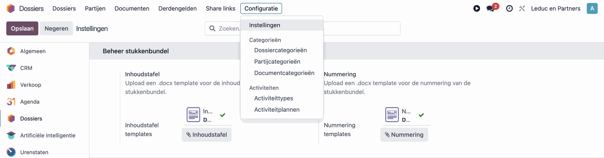604x158 pixels.
Task: Click the clock activities icon
Action: pyautogui.click(x=509, y=8)
